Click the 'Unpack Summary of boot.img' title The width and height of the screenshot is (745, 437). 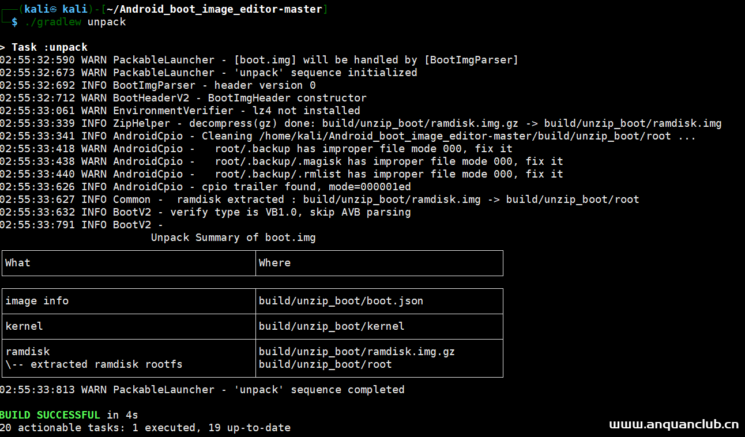coord(233,238)
